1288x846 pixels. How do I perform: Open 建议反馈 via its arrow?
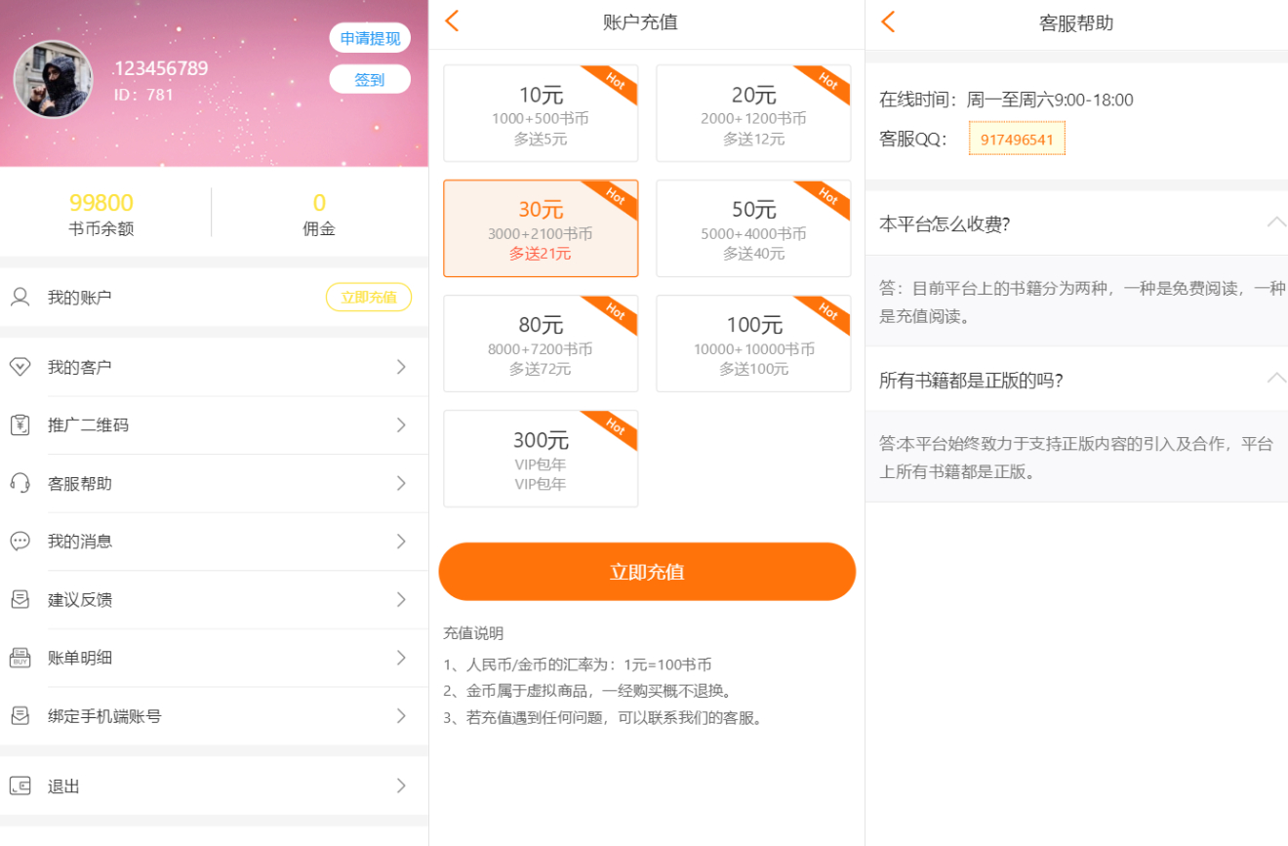[x=401, y=599]
